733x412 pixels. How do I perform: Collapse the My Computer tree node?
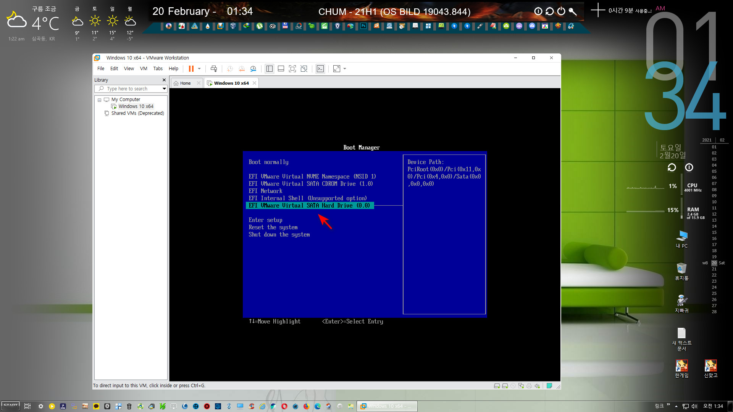100,100
